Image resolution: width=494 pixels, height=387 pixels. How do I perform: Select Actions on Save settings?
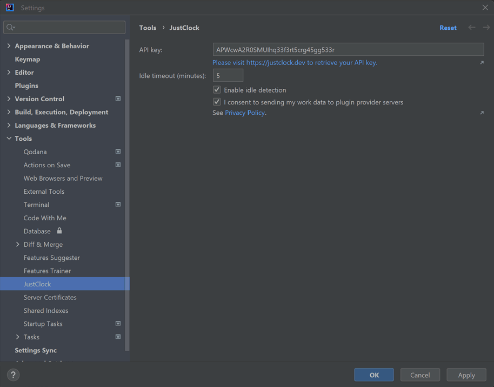(47, 165)
